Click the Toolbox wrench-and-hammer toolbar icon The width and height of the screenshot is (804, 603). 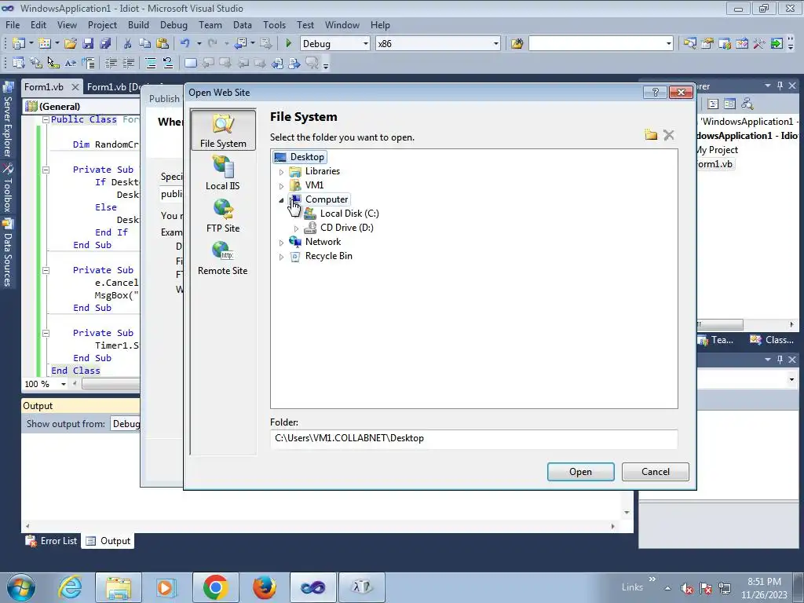pyautogui.click(x=758, y=44)
